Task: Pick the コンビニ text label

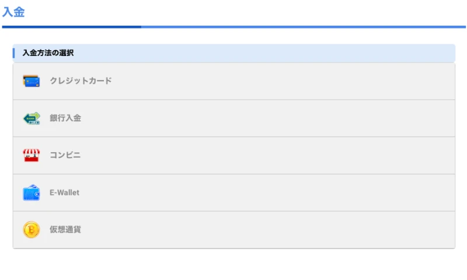Action: pyautogui.click(x=65, y=155)
